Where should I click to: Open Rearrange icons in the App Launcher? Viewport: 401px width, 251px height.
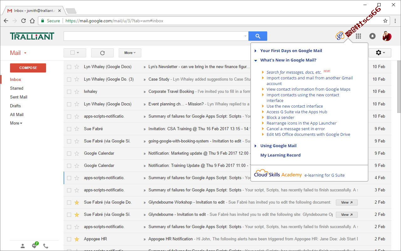coord(301,123)
